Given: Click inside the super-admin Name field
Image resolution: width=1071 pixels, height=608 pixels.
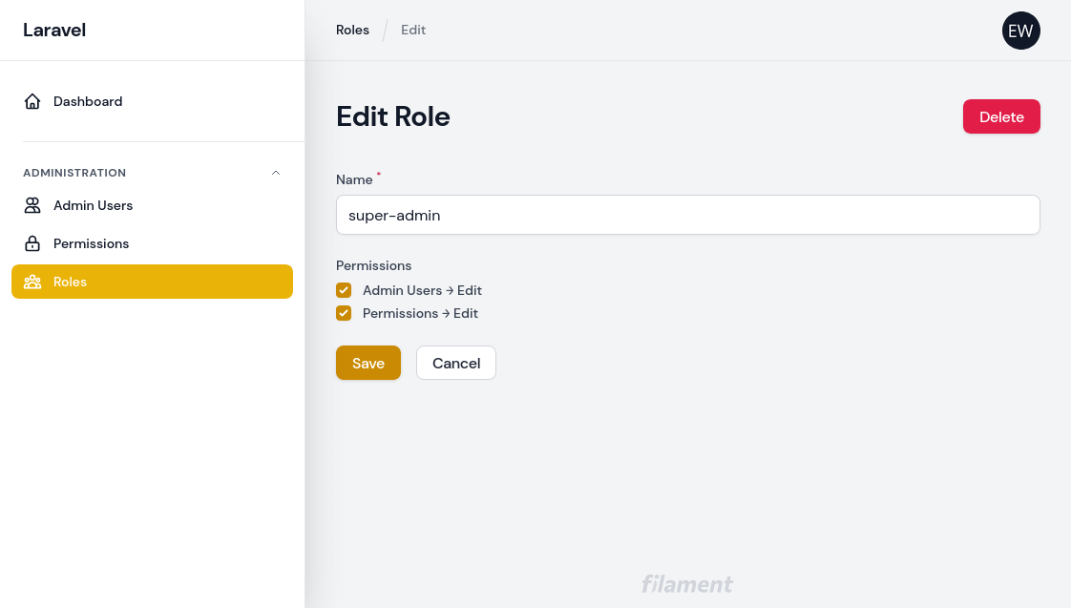Looking at the screenshot, I should (687, 215).
